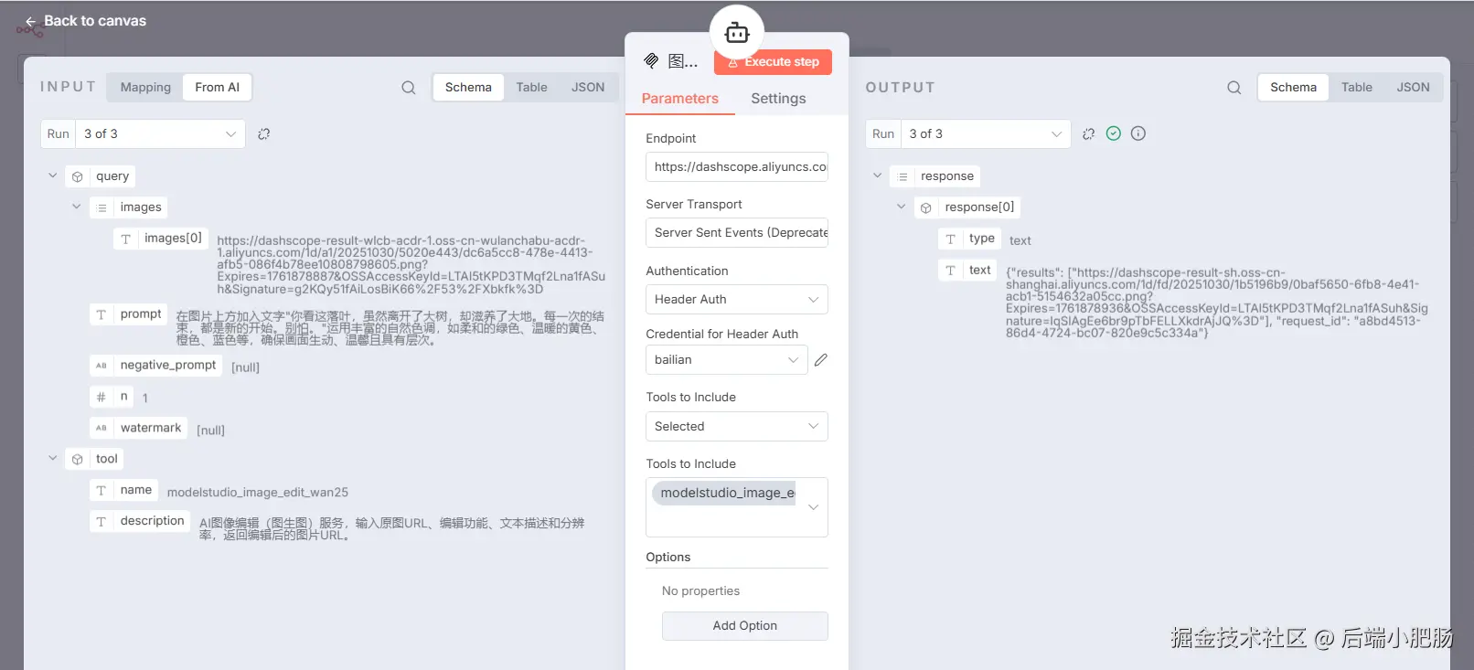Click the pin icon beside the INPUT run selector
This screenshot has height=670, width=1474.
(x=264, y=134)
